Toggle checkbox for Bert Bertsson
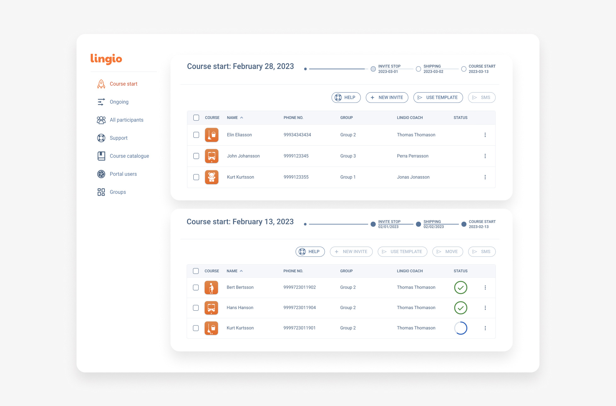Screen dimensions: 616x406 196,287
